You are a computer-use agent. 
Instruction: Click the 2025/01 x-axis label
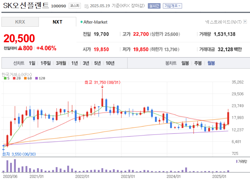[x=219, y=176]
